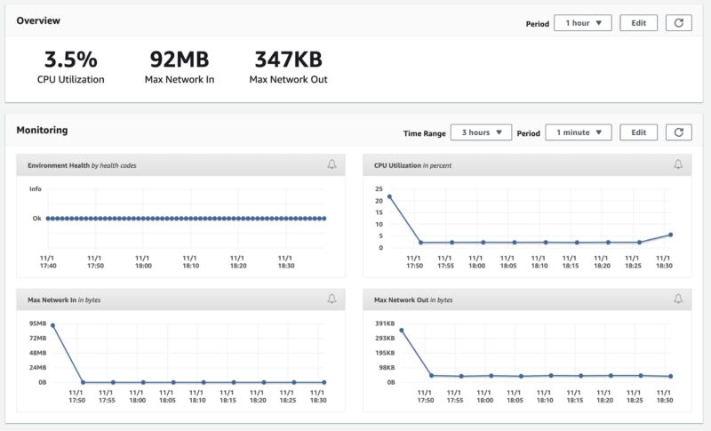Viewport: 711px width, 431px height.
Task: Open alarm bell for Max Network In
Action: click(x=332, y=299)
